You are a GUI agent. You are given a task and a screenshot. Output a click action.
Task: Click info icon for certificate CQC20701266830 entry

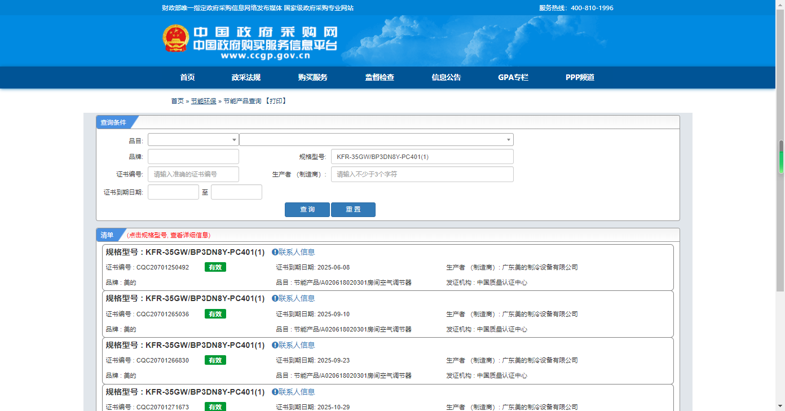[275, 345]
